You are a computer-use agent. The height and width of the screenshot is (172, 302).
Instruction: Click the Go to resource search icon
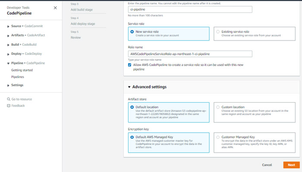[x=9, y=99]
